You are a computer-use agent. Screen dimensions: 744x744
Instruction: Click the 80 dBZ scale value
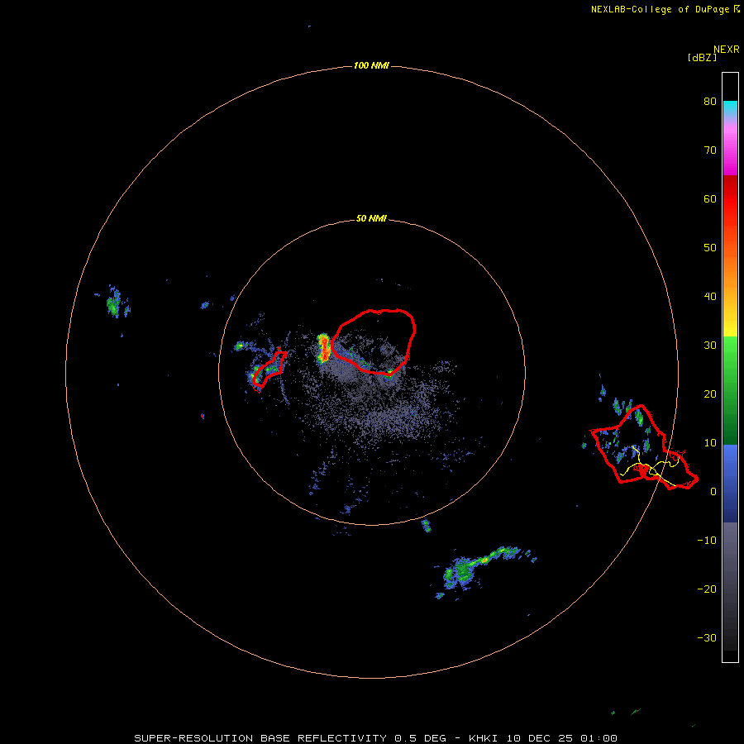[710, 101]
